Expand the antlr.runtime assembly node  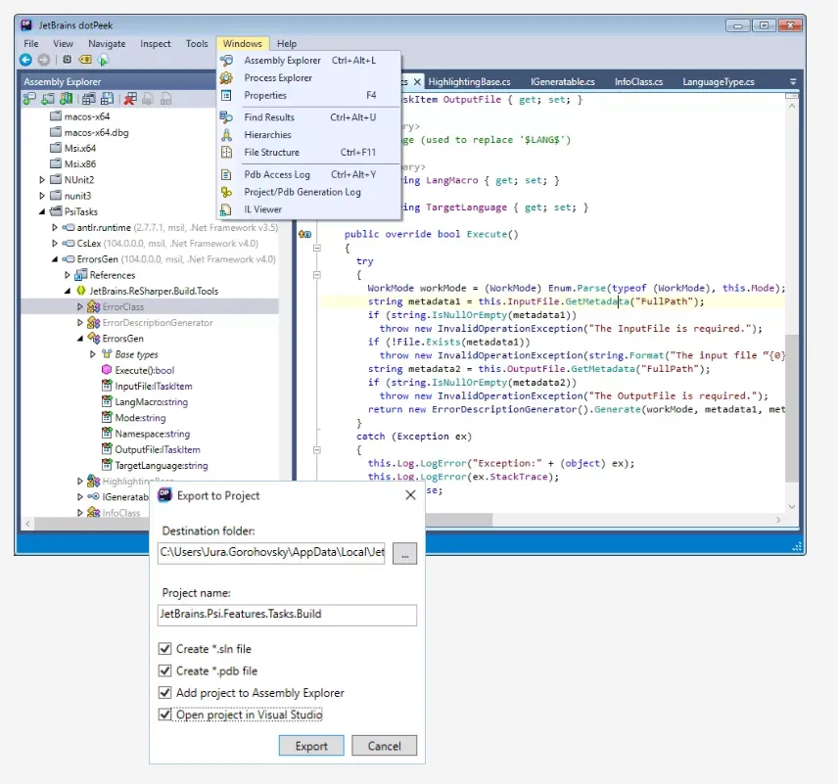55,228
